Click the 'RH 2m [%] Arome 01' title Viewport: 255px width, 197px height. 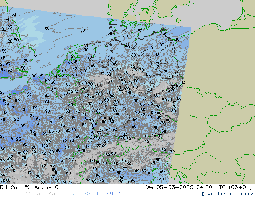31,187
